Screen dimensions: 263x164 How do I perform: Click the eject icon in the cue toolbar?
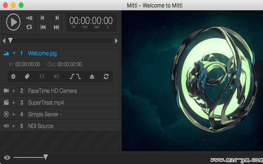click(92, 77)
